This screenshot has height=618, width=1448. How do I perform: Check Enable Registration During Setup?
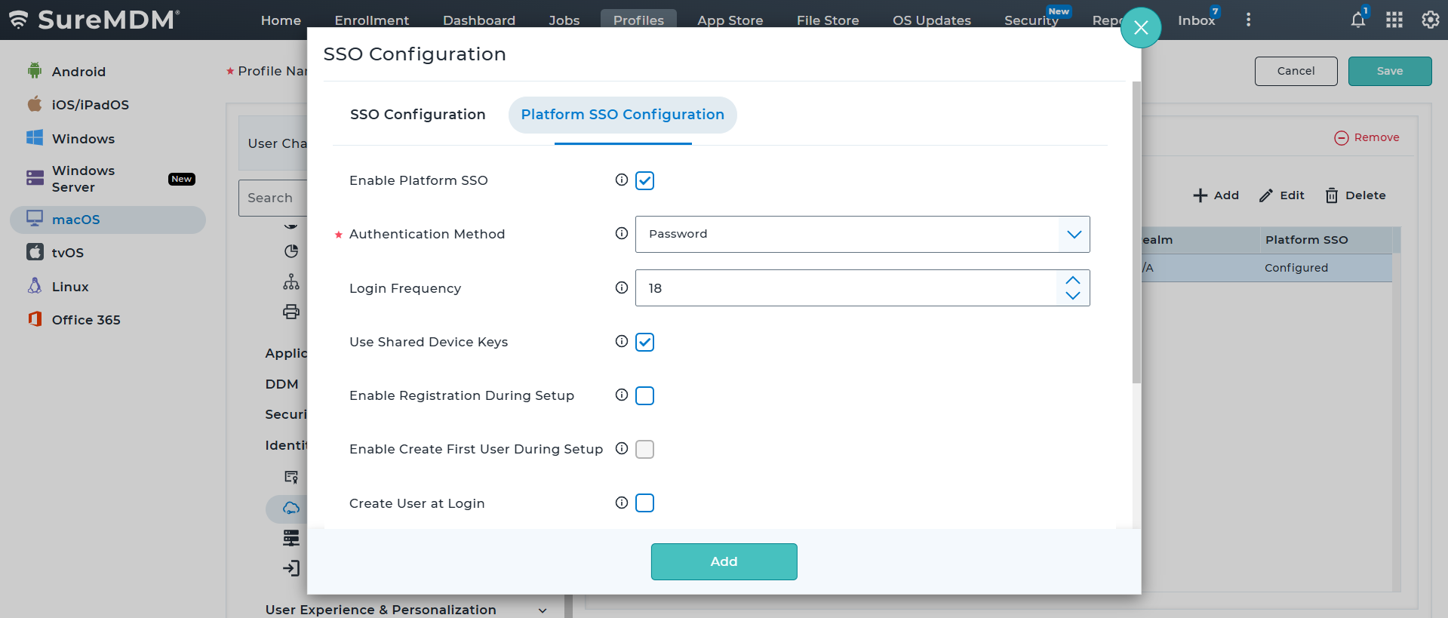[644, 395]
